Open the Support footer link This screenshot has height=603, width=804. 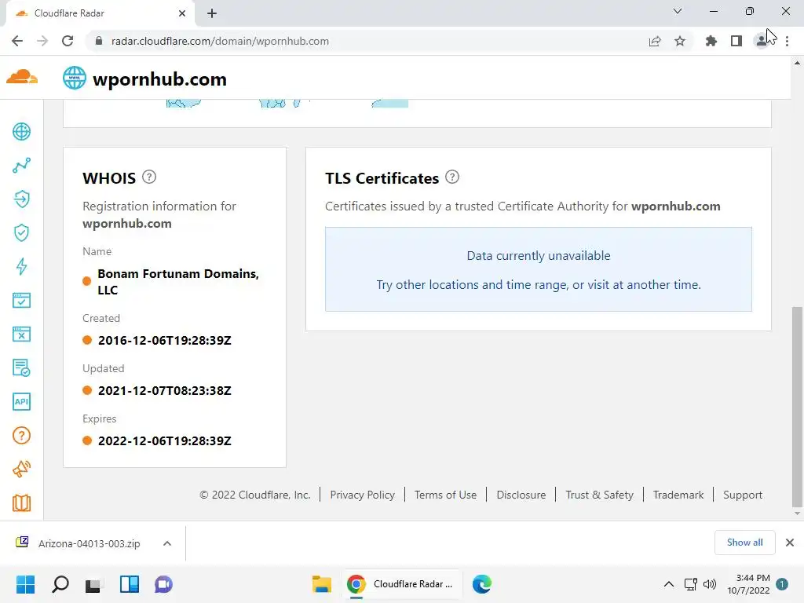(743, 495)
